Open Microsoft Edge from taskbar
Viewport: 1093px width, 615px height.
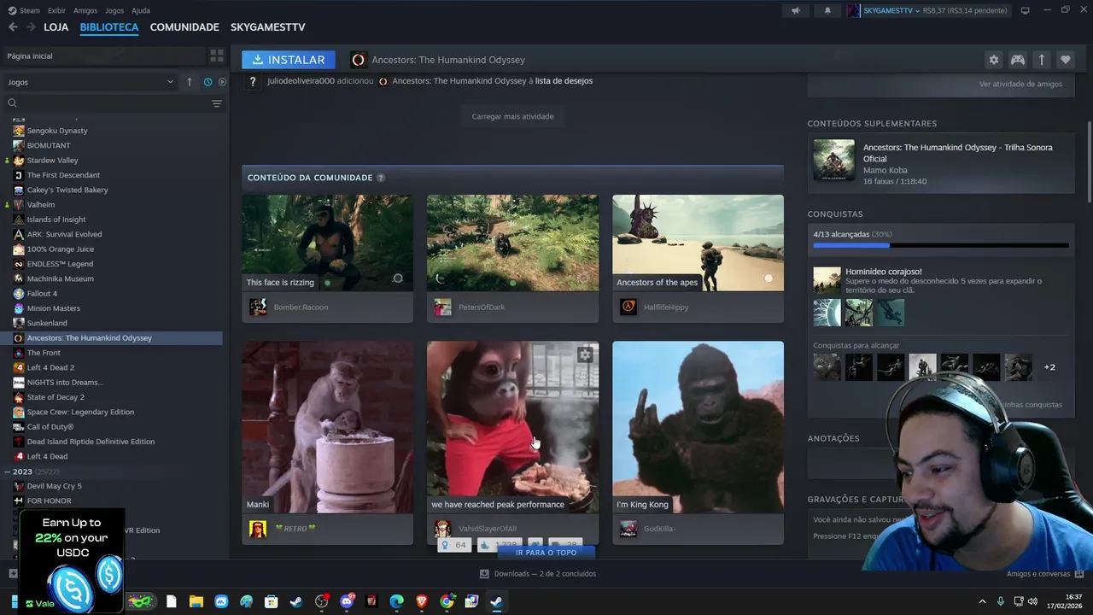(x=397, y=601)
